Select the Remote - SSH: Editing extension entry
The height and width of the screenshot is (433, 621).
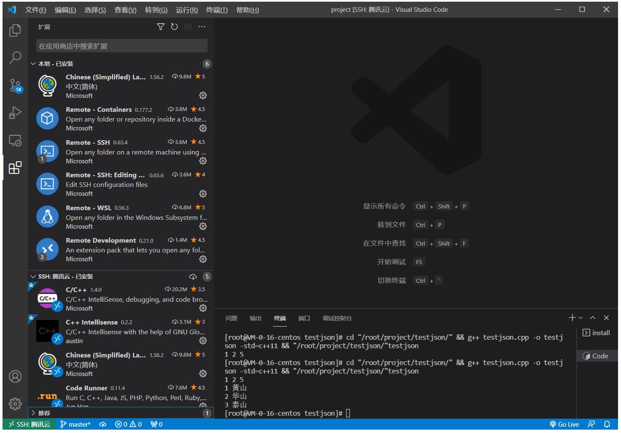(121, 184)
